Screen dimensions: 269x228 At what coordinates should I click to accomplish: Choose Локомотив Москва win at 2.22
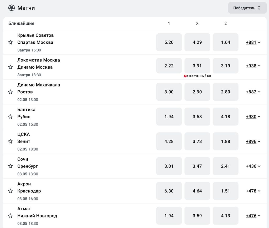pos(169,66)
